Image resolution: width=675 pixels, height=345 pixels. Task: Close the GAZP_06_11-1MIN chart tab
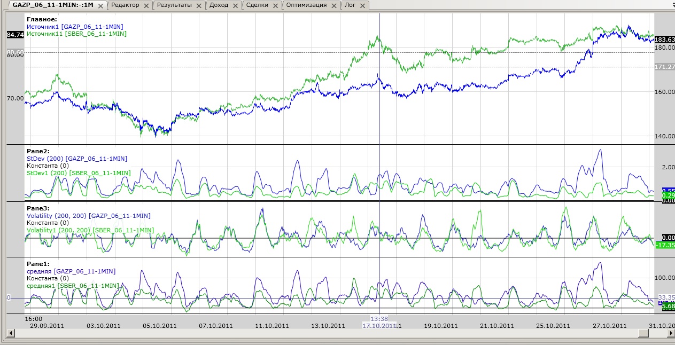coord(100,5)
